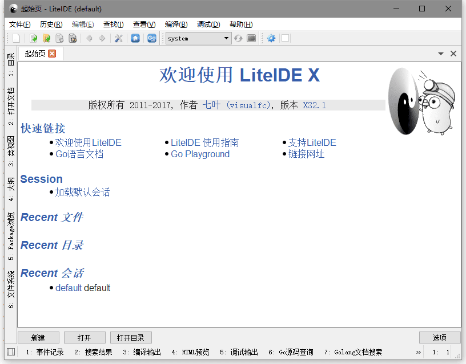Image resolution: width=466 pixels, height=364 pixels.
Task: Open the 调试(D) menu
Action: click(208, 24)
